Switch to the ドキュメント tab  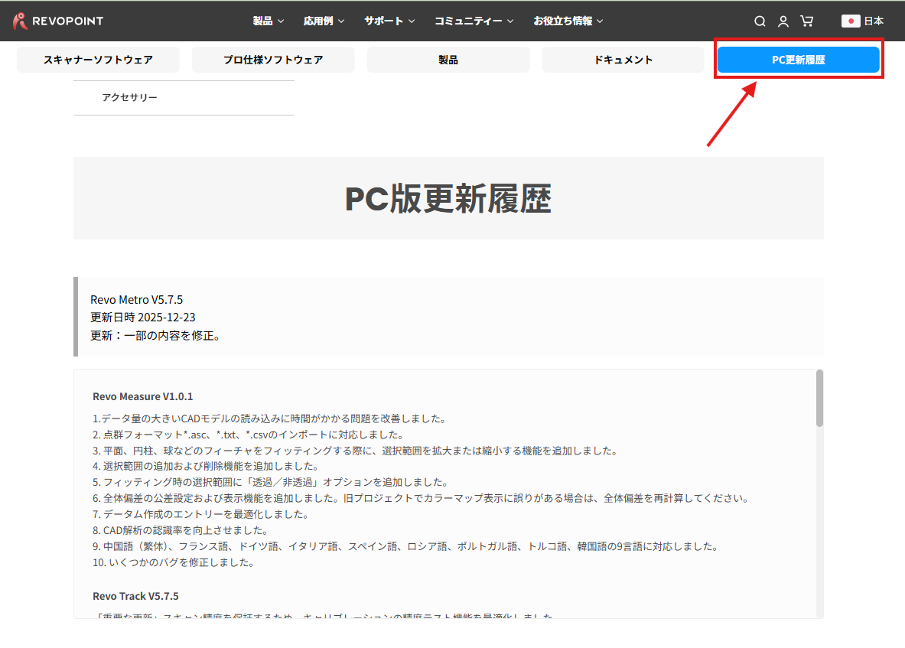point(623,59)
